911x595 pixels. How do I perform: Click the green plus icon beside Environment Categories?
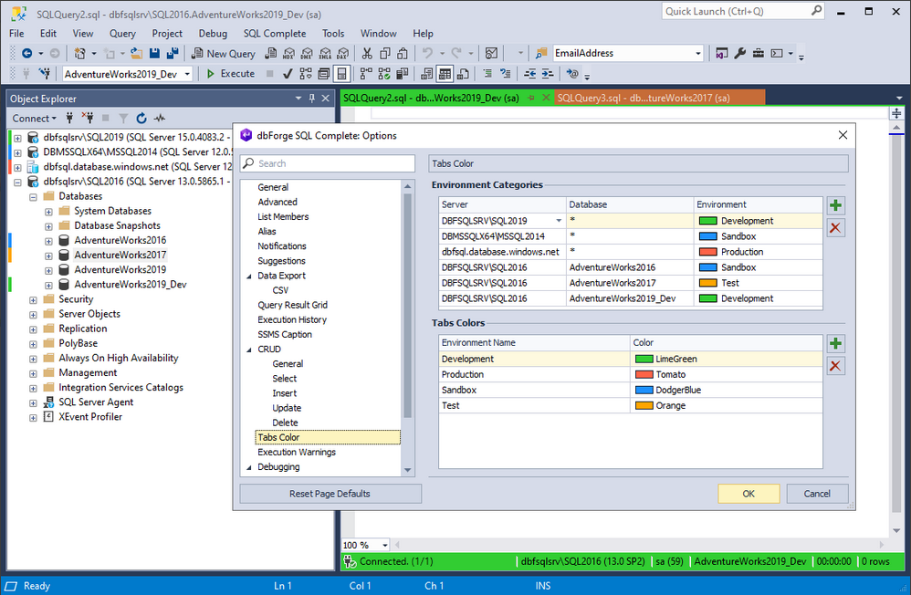coord(835,205)
